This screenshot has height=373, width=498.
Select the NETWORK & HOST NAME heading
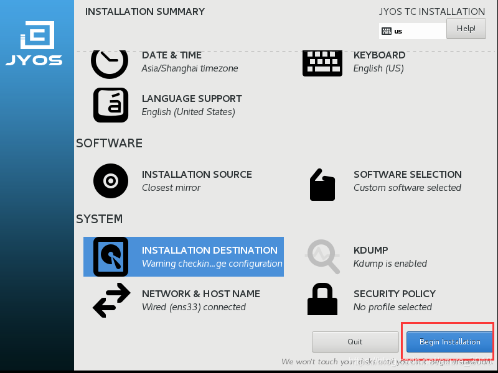pyautogui.click(x=200, y=293)
